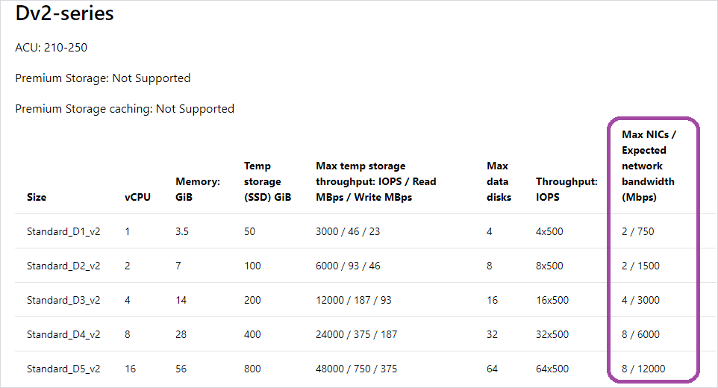718x388 pixels.
Task: Select the 2 / 750 NIC bandwidth cell
Action: pyautogui.click(x=637, y=231)
